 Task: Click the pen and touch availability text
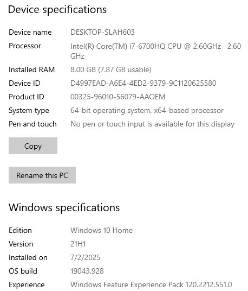tap(152, 124)
